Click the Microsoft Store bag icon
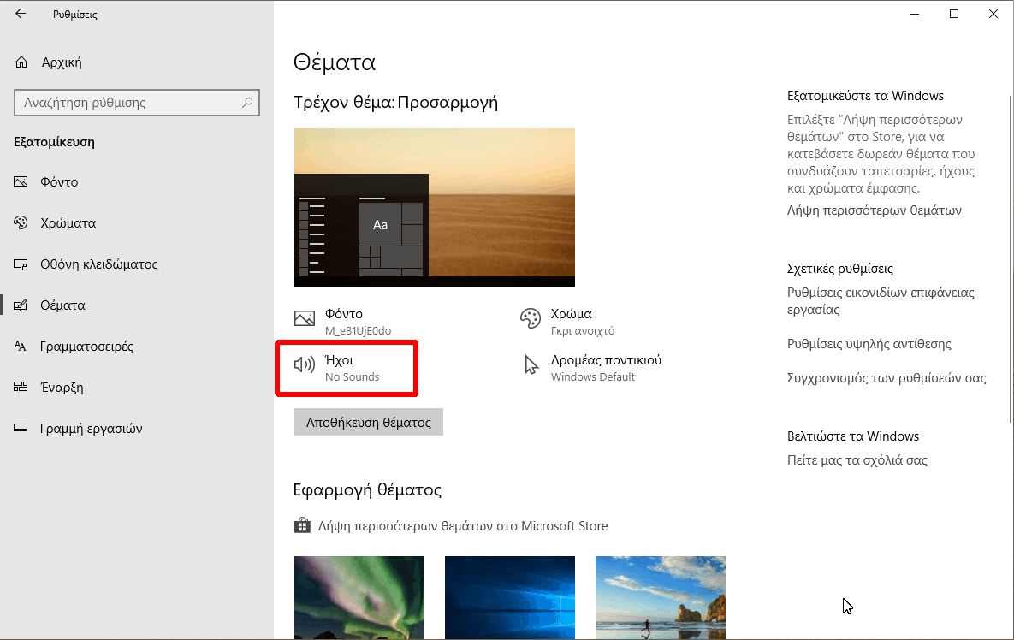 click(302, 525)
